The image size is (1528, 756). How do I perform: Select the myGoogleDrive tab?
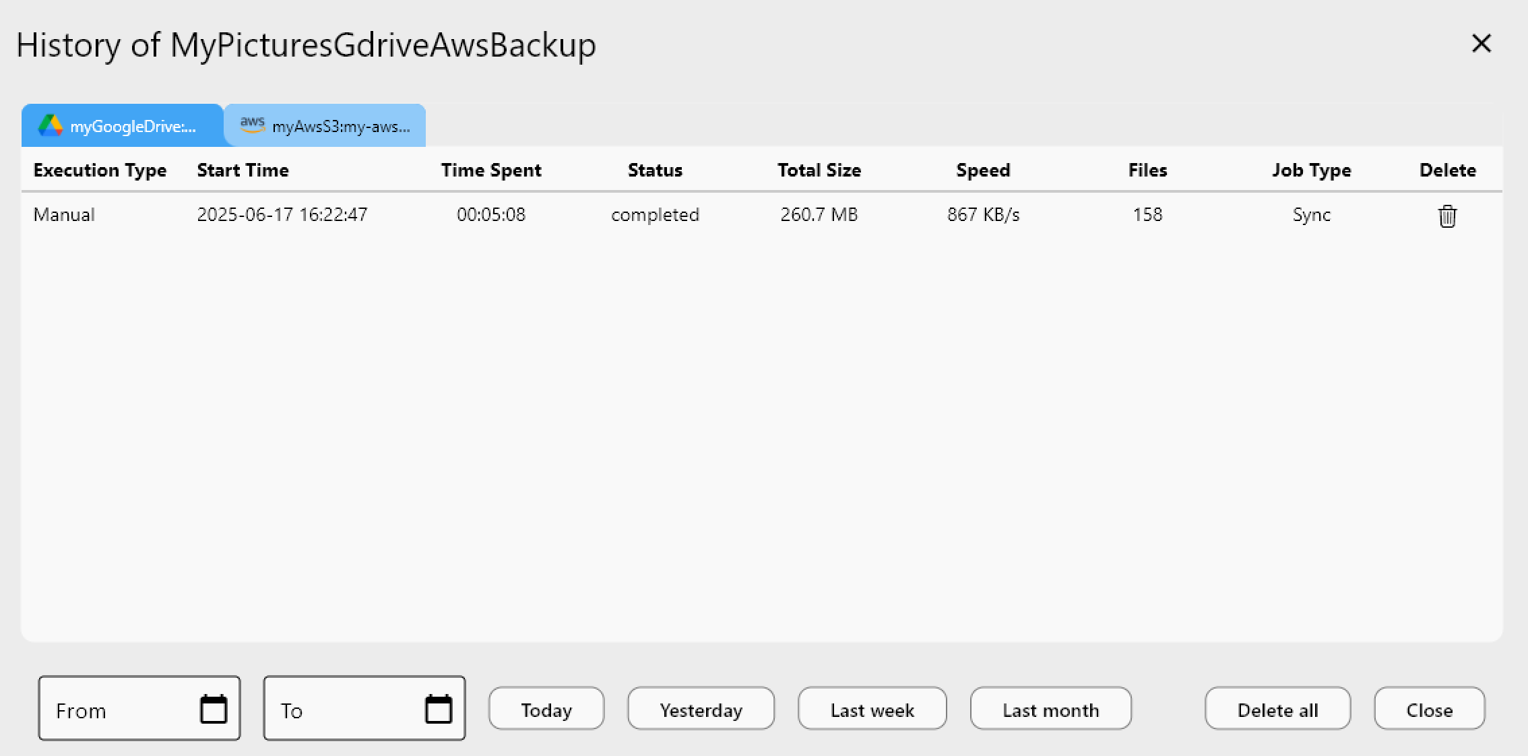pos(121,125)
